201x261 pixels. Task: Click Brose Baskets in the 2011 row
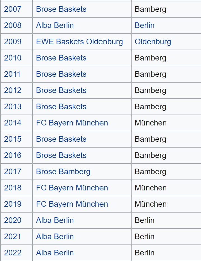[61, 74]
